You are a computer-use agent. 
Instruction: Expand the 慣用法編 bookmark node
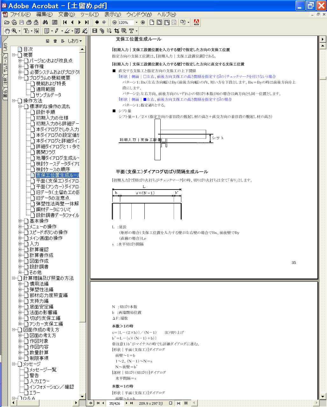[20, 284]
